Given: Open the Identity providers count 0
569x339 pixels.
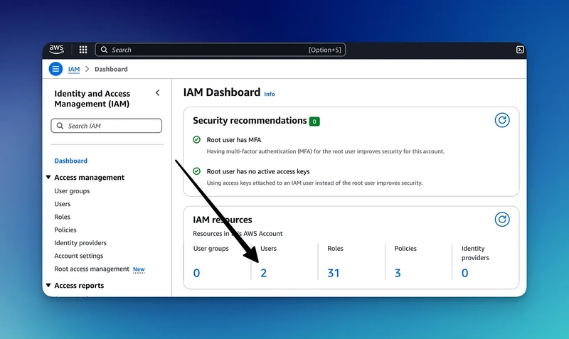Looking at the screenshot, I should tap(465, 273).
